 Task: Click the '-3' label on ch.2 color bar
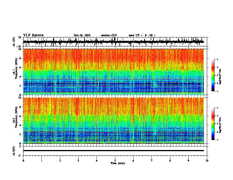click(217, 108)
